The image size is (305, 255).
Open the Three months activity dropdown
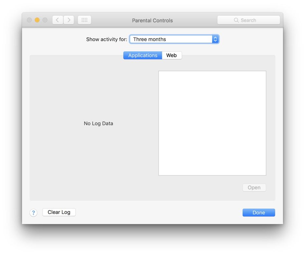171,39
